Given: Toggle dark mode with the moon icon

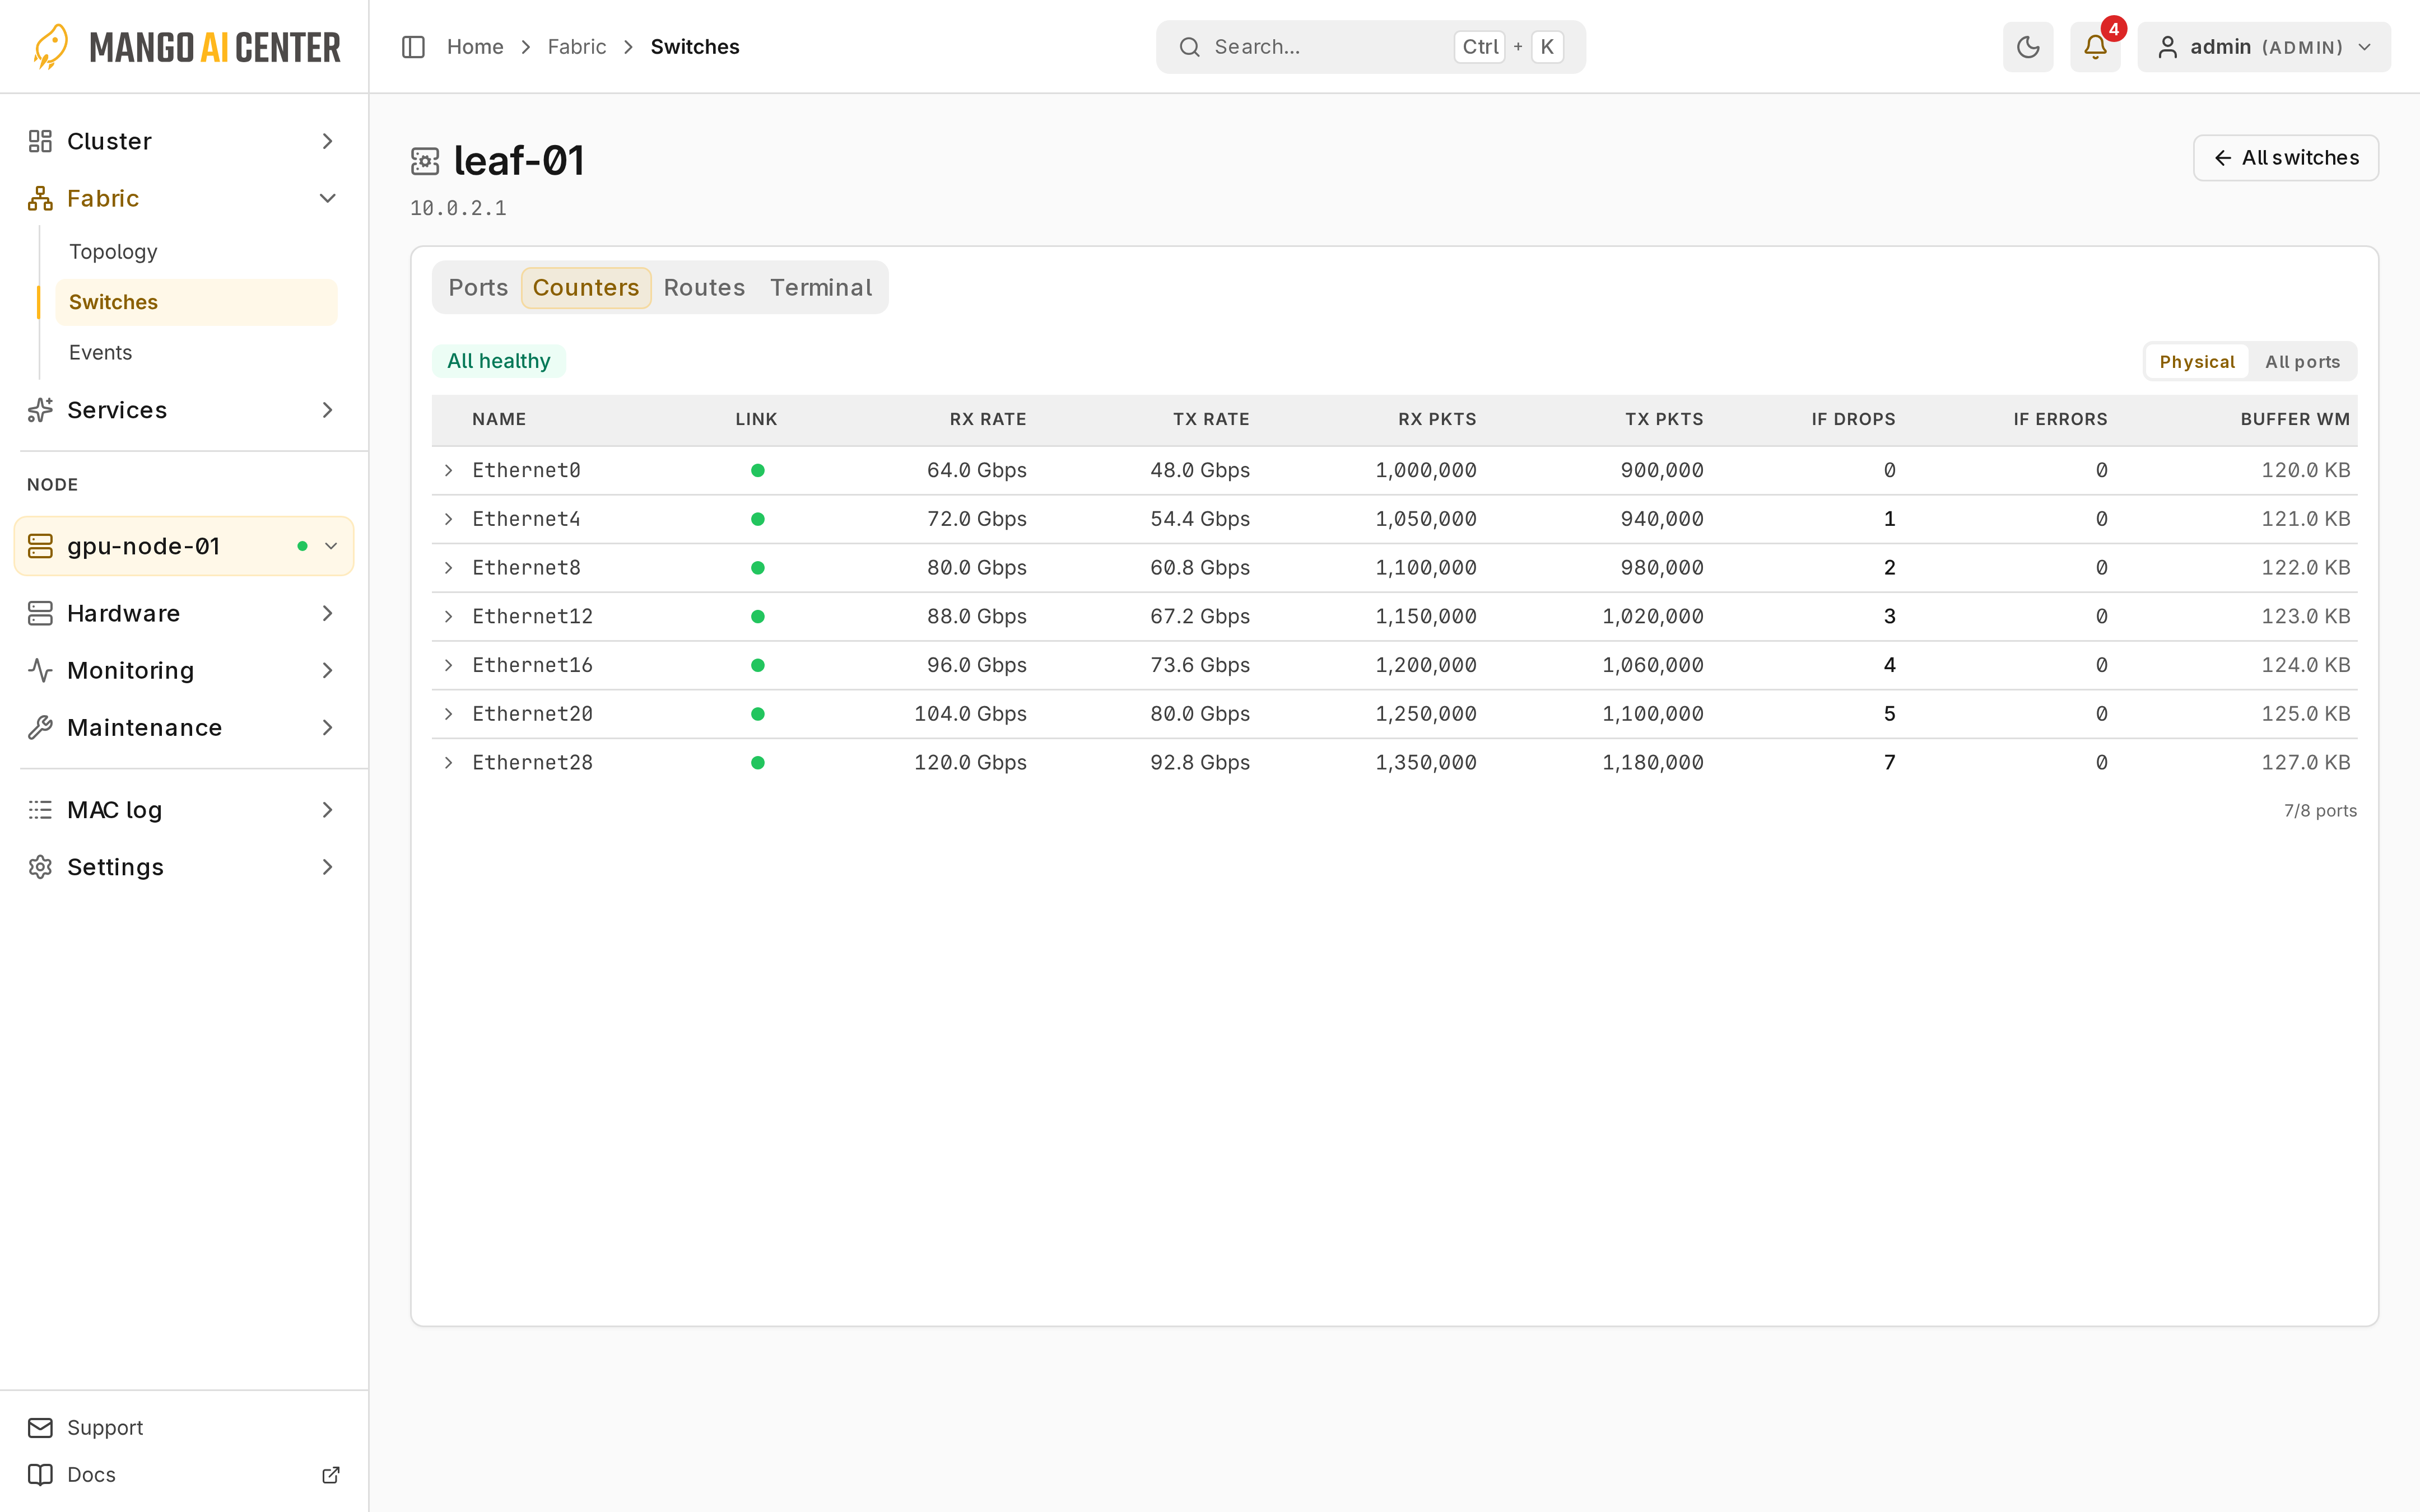Looking at the screenshot, I should click(2027, 47).
